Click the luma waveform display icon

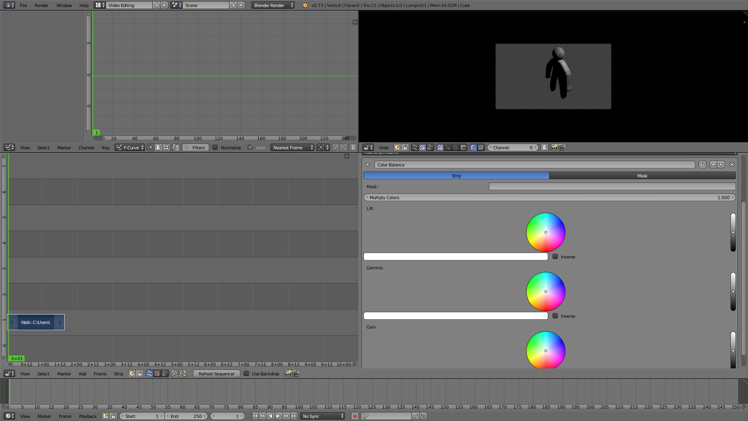(x=448, y=147)
